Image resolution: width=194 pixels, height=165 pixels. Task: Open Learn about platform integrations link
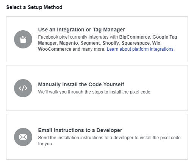click(140, 49)
